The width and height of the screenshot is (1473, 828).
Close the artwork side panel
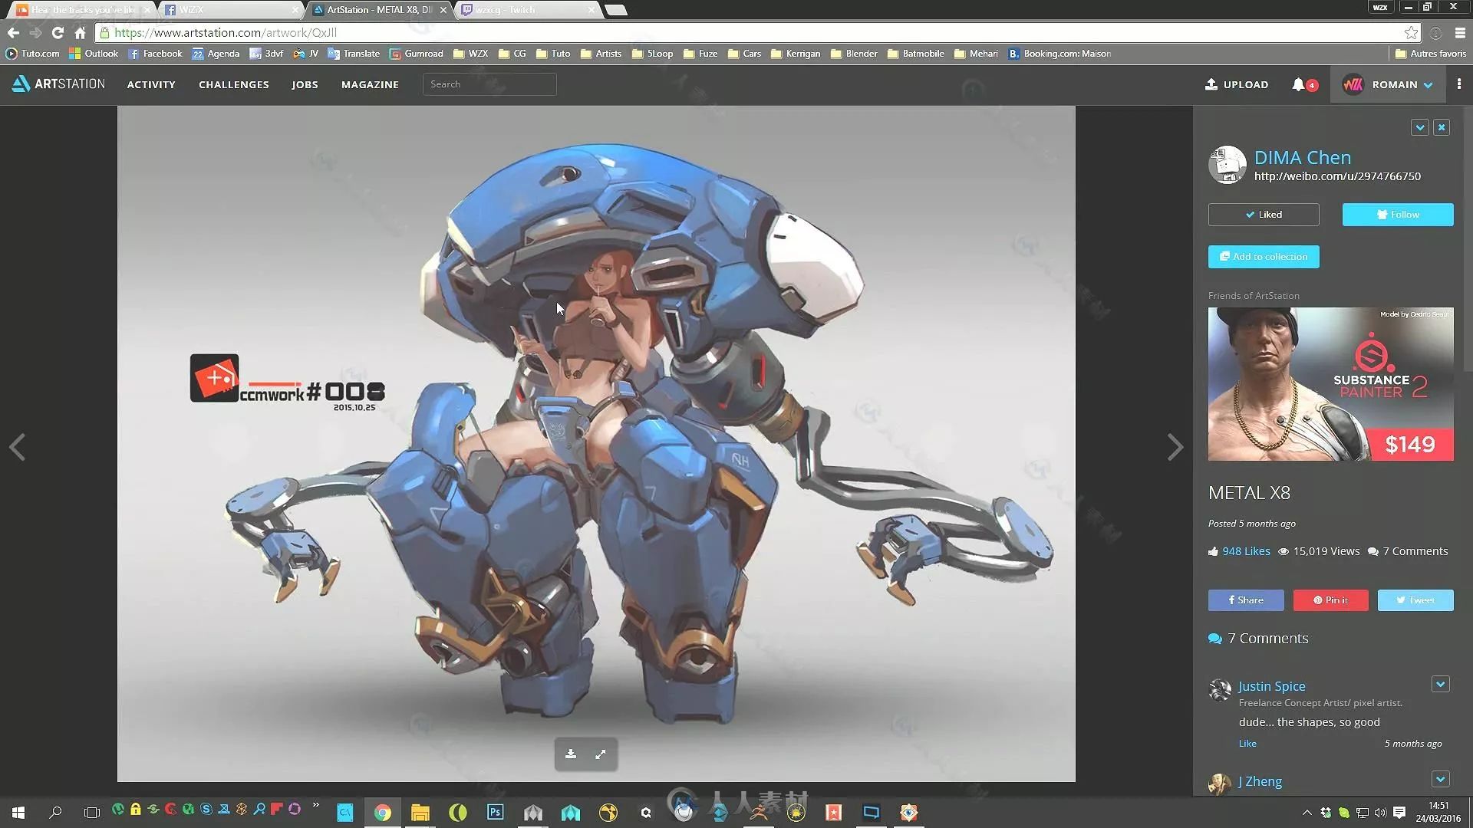pos(1442,127)
